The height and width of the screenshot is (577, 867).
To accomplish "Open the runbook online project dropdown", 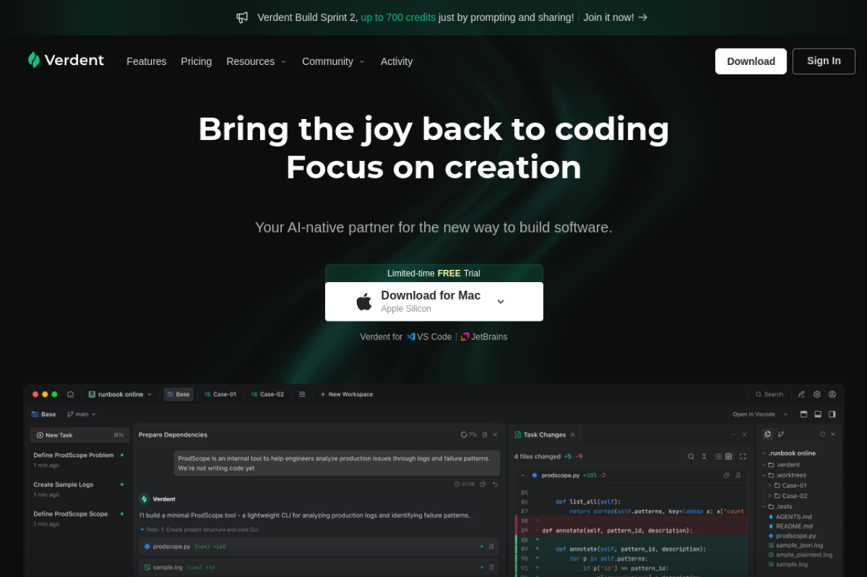I will point(121,394).
